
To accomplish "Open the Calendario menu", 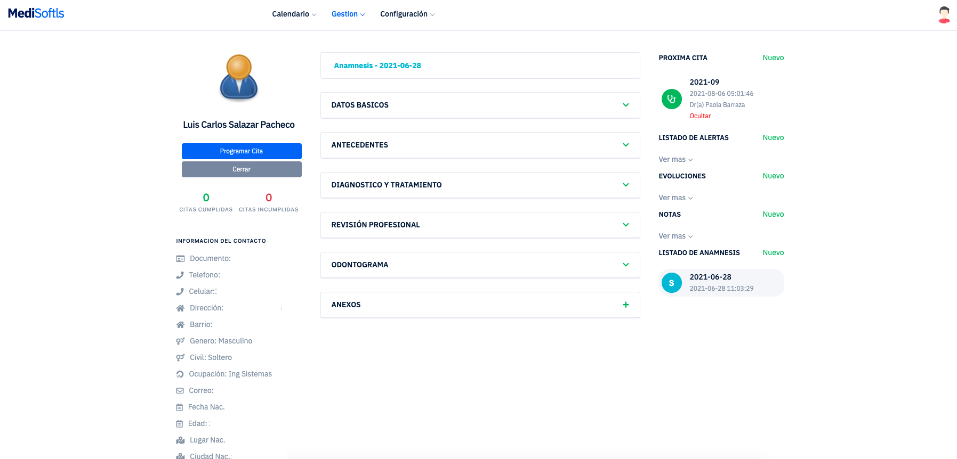I will 294,14.
